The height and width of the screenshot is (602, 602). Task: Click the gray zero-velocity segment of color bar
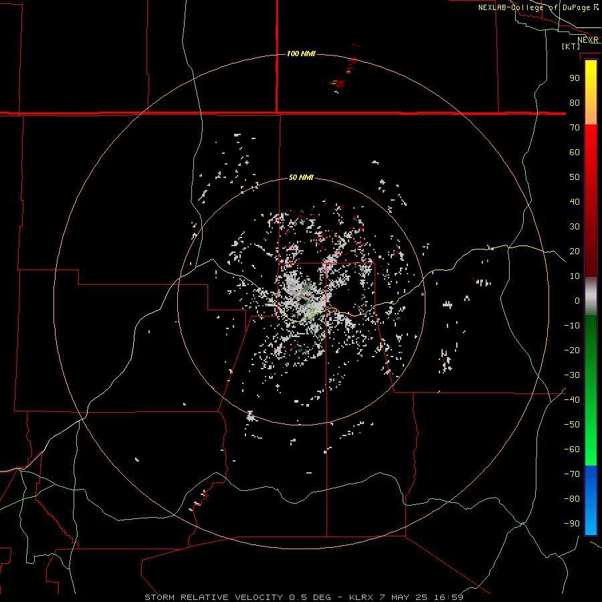pyautogui.click(x=591, y=296)
